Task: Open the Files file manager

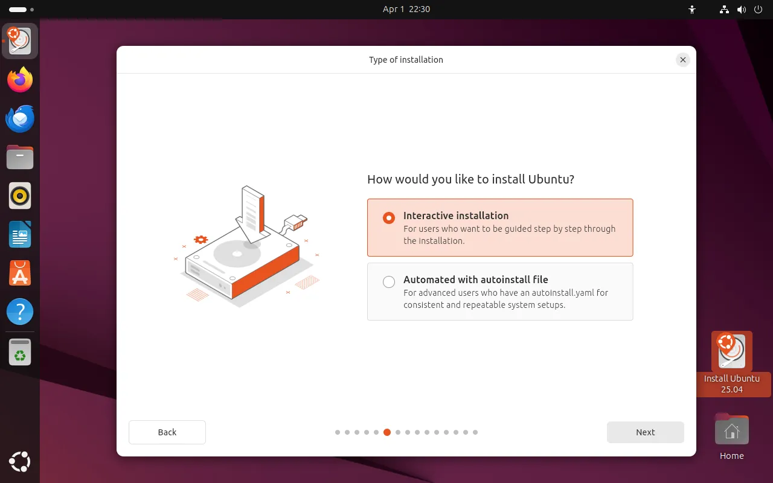Action: point(20,157)
